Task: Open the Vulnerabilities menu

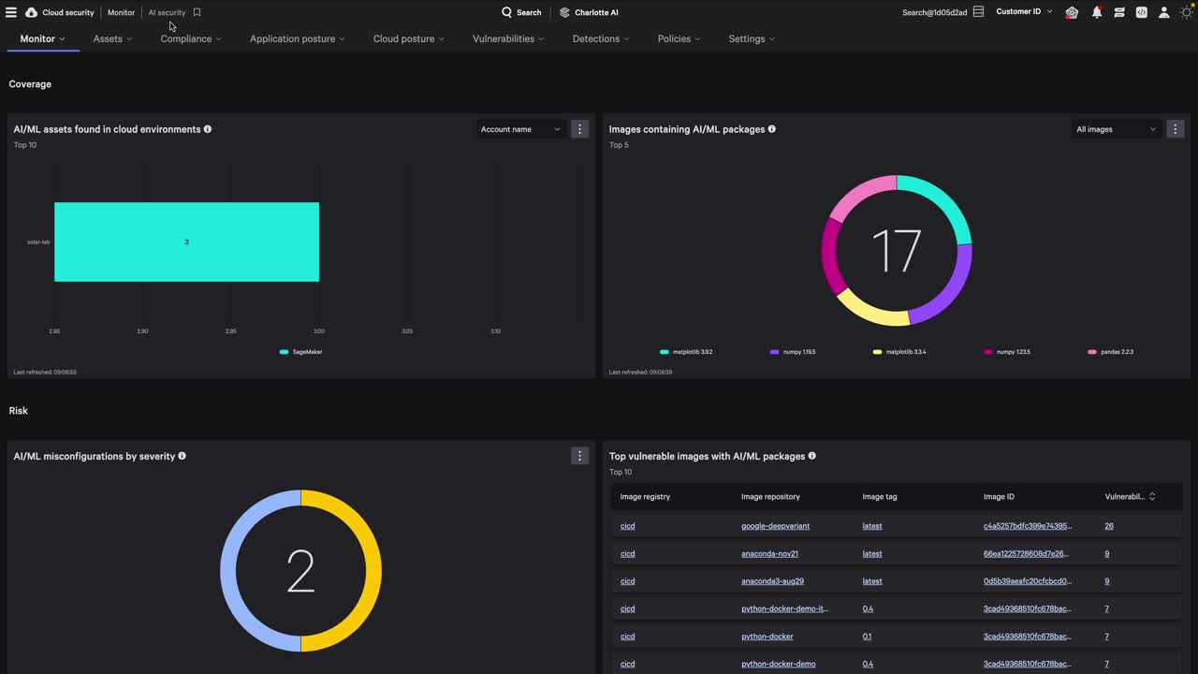Action: click(508, 38)
